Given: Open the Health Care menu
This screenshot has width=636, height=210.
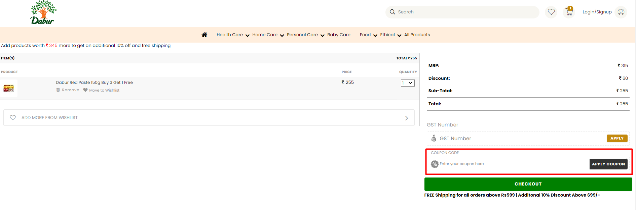Looking at the screenshot, I should tap(230, 35).
